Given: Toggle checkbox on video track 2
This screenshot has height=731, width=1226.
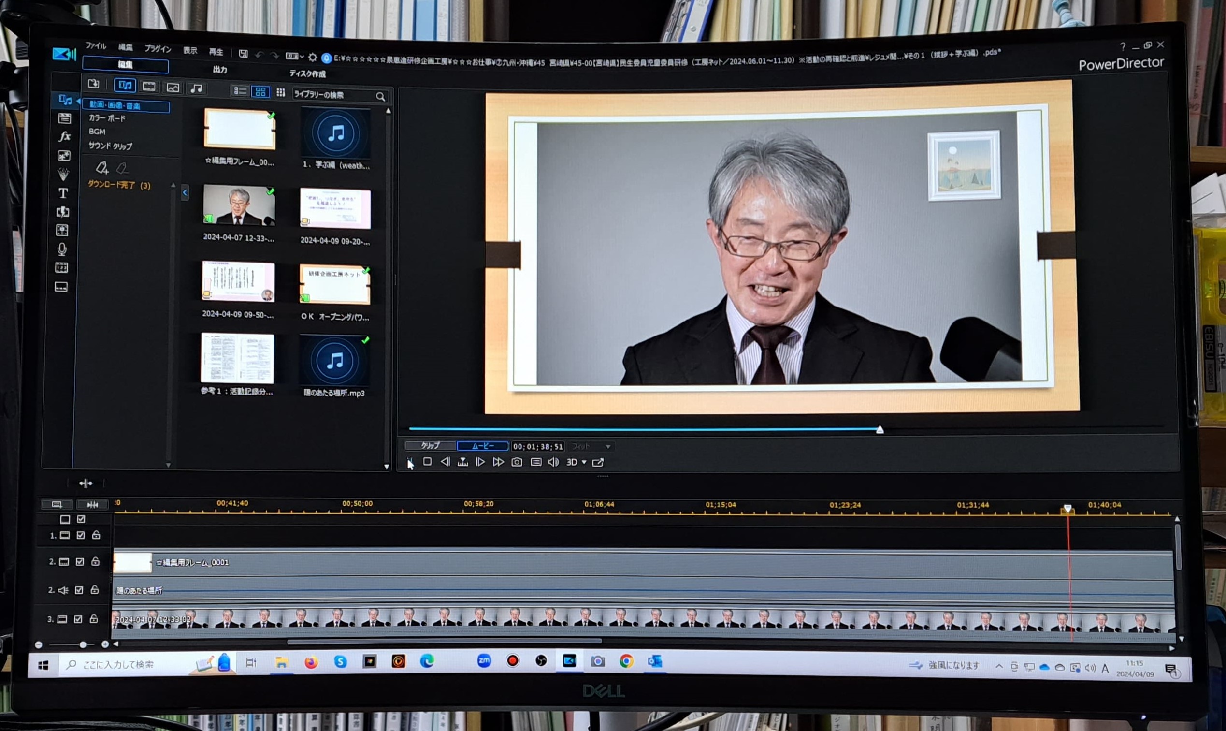Looking at the screenshot, I should pyautogui.click(x=80, y=562).
